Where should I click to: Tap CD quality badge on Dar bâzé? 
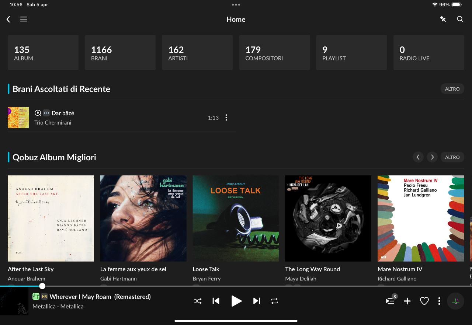(46, 113)
